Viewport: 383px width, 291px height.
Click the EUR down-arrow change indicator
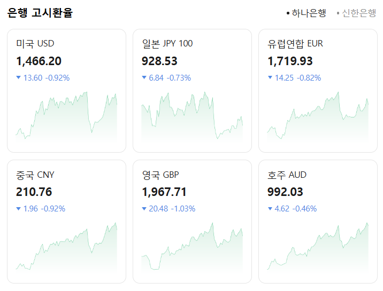270,78
